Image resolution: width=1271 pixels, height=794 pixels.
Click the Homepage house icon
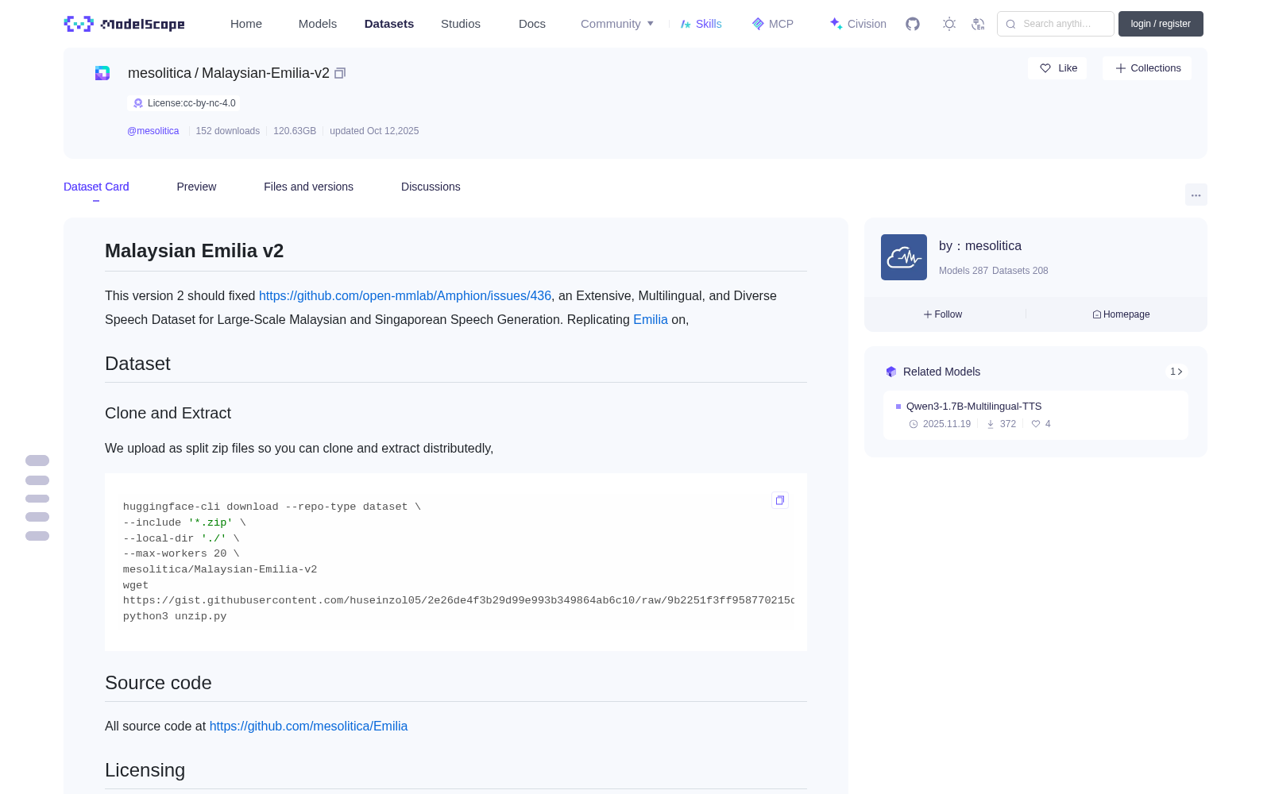(1097, 314)
